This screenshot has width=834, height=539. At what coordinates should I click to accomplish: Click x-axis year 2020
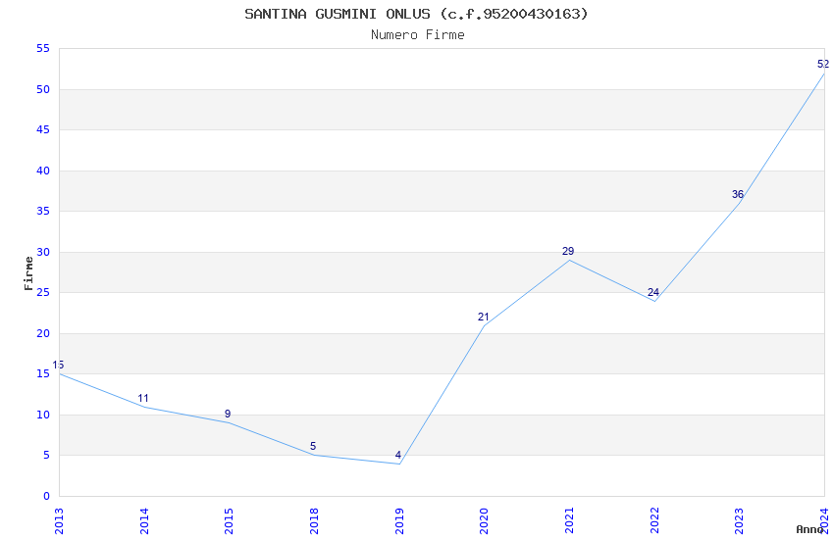pyautogui.click(x=484, y=521)
